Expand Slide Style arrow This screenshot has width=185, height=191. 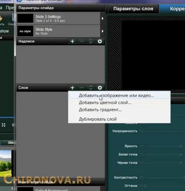click(x=102, y=31)
